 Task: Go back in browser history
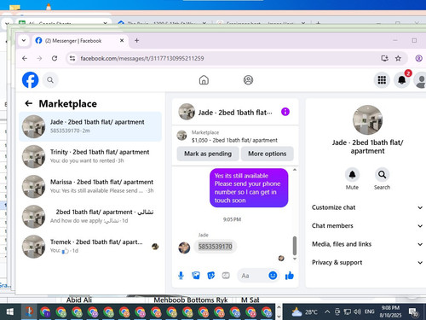(x=25, y=58)
